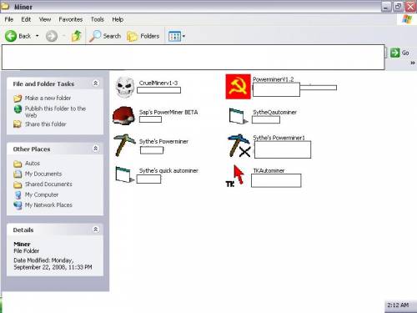
Task: Open the File menu
Action: tap(9, 19)
